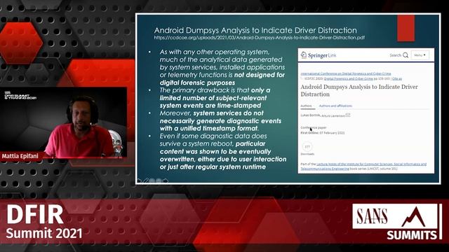Click the Conference paper label
The height and width of the screenshot is (252, 449).
(x=314, y=127)
